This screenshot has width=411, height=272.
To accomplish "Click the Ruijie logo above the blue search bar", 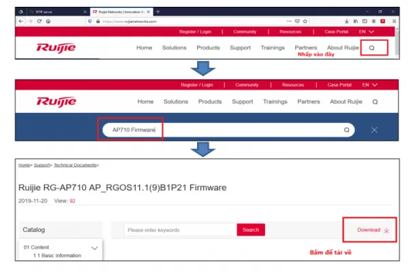I will (x=57, y=102).
